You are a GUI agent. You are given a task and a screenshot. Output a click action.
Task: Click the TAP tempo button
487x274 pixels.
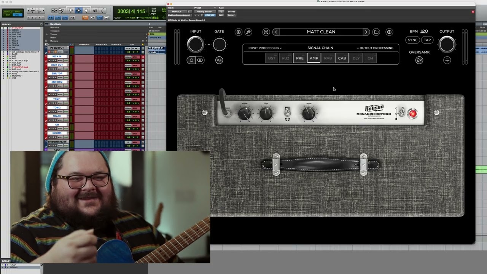click(x=428, y=40)
